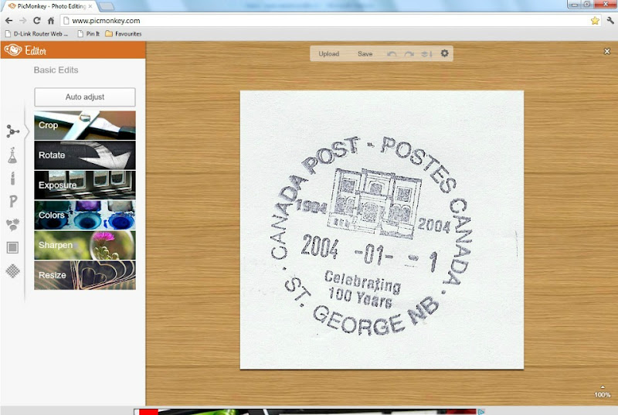Click the PicMonkey logo icon
This screenshot has height=415, width=618.
click(13, 50)
